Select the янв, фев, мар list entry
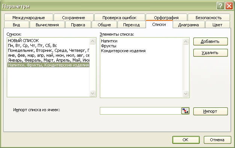Screen dimensions: 235x148 click(x=48, y=55)
